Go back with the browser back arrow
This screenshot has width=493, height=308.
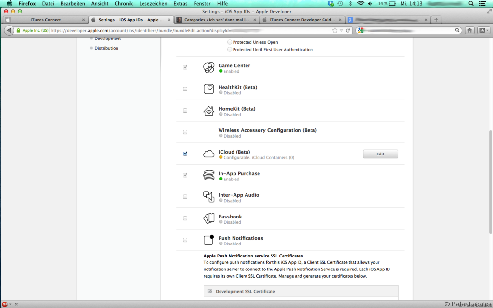(x=9, y=30)
